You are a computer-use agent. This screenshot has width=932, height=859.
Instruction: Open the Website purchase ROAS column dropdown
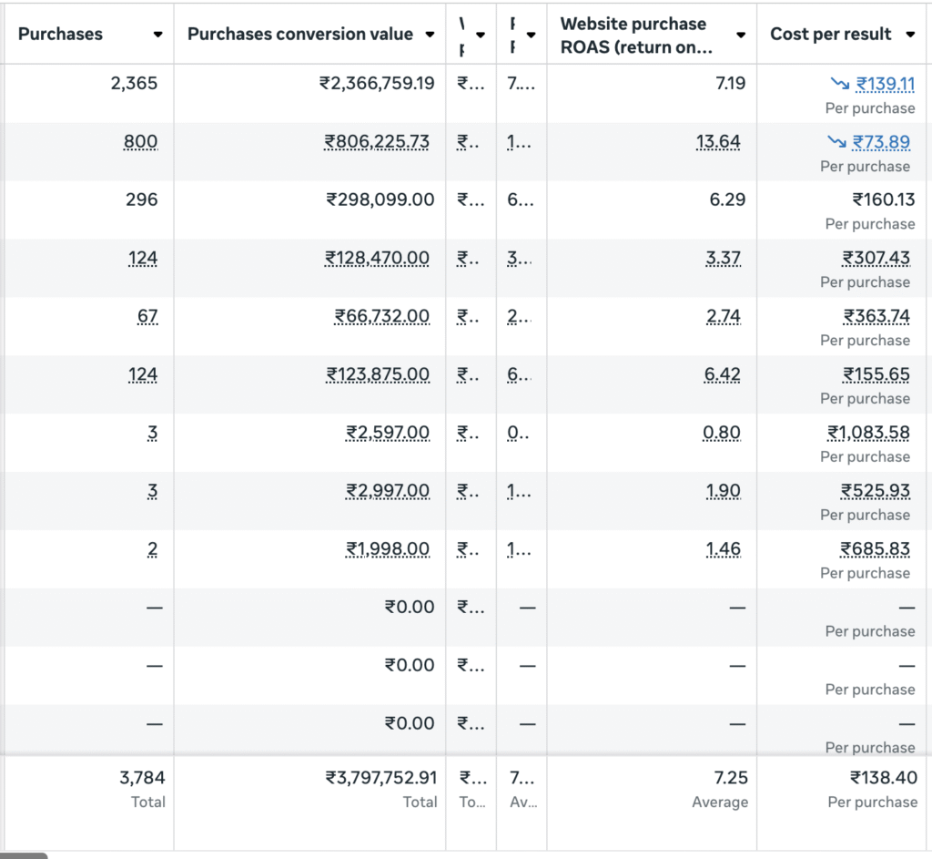click(x=741, y=35)
